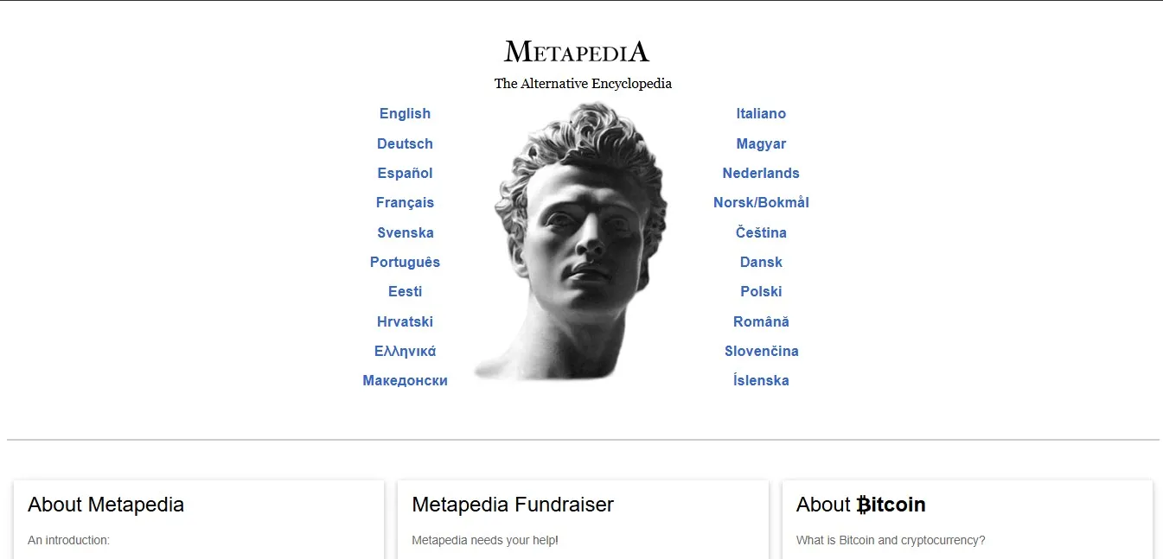Open the Nederlands edition

tap(761, 173)
